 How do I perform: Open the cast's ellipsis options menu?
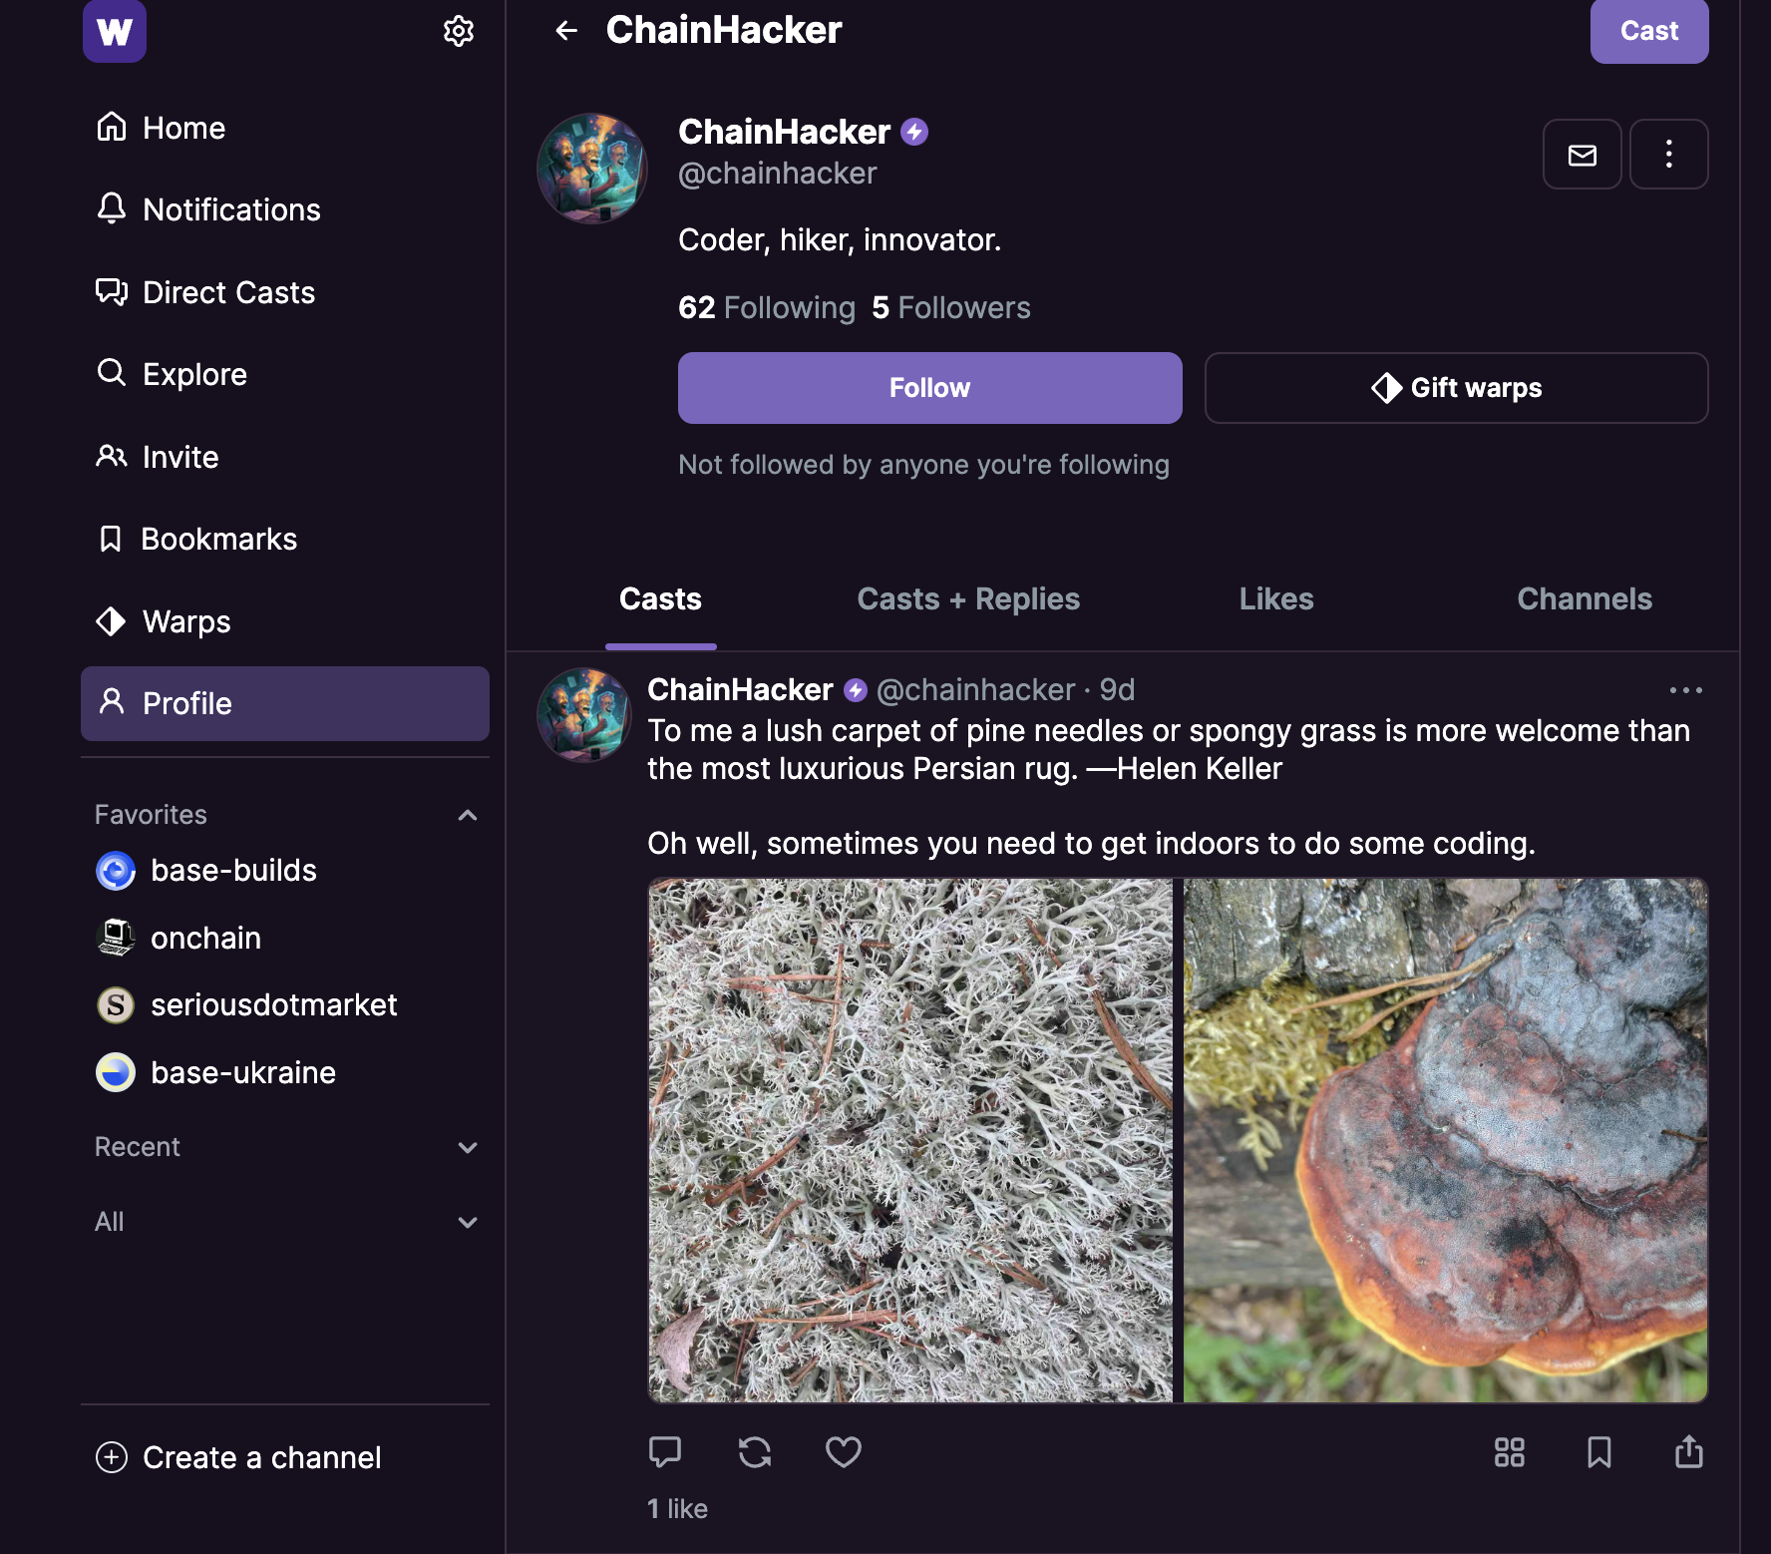[1686, 690]
